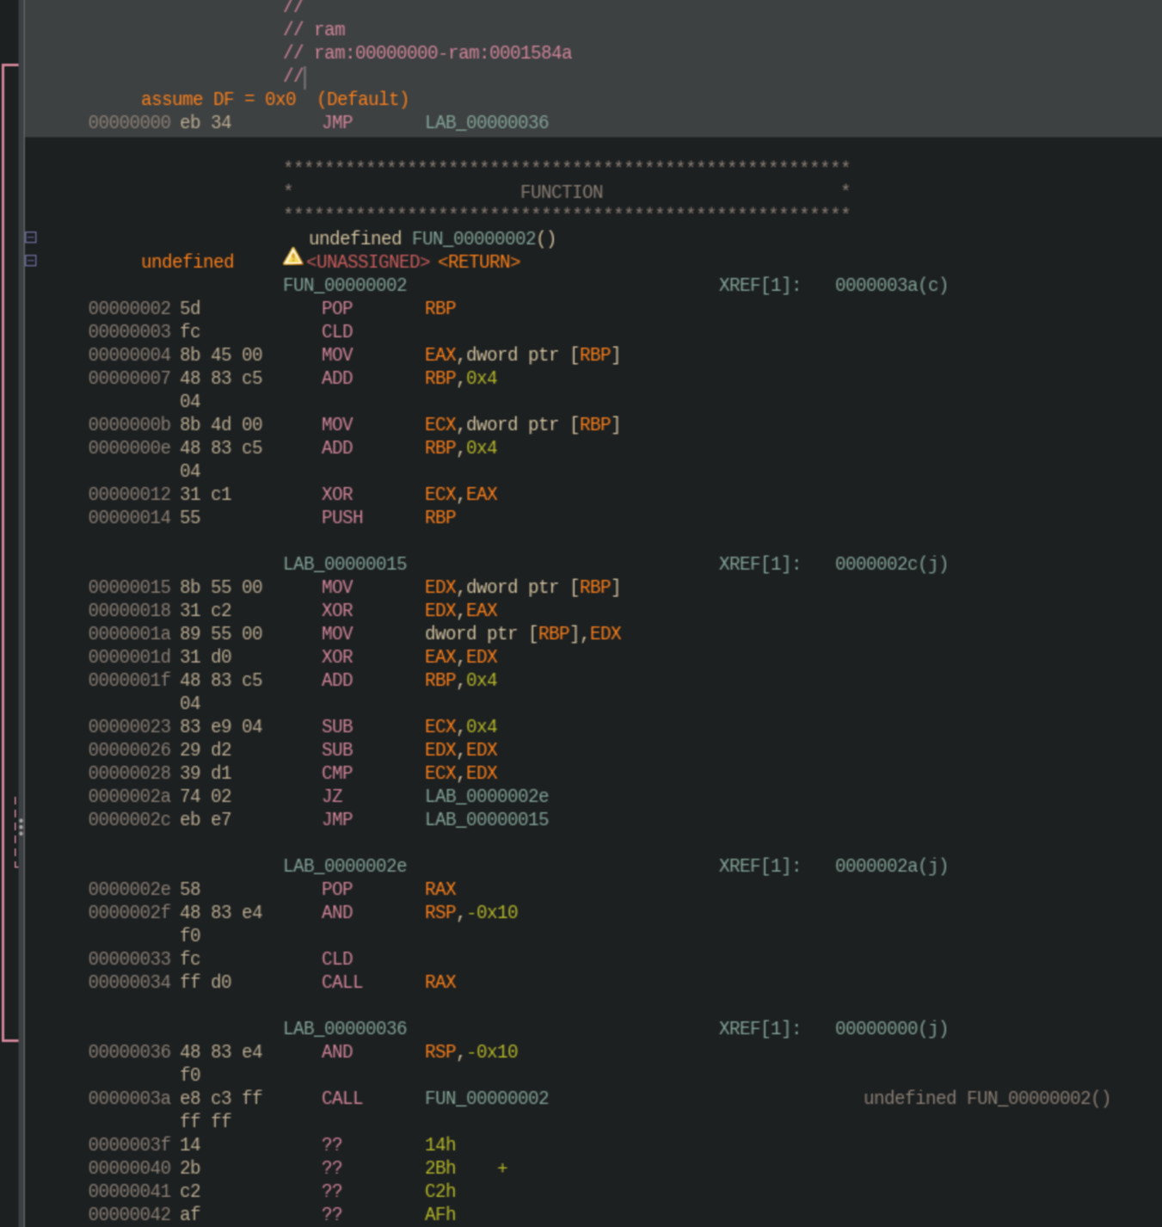Click the undefined FUN_00000002() EOL comment
1162x1227 pixels.
tap(987, 1098)
